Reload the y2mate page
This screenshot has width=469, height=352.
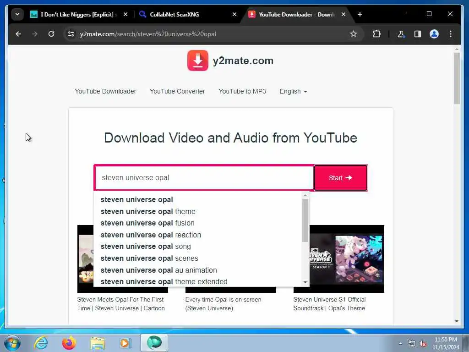click(x=51, y=34)
